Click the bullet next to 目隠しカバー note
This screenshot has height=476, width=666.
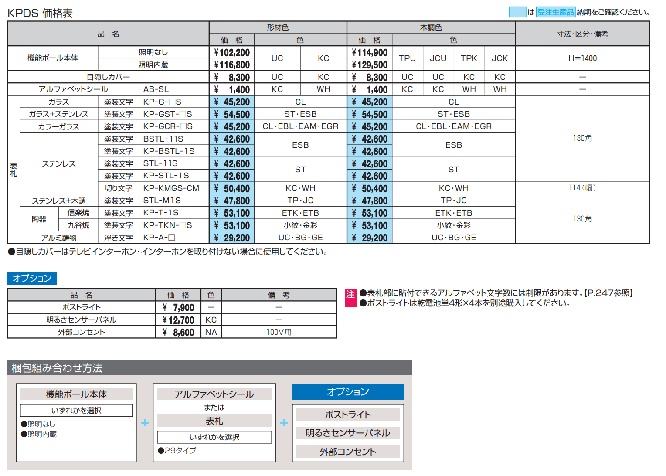(11, 252)
